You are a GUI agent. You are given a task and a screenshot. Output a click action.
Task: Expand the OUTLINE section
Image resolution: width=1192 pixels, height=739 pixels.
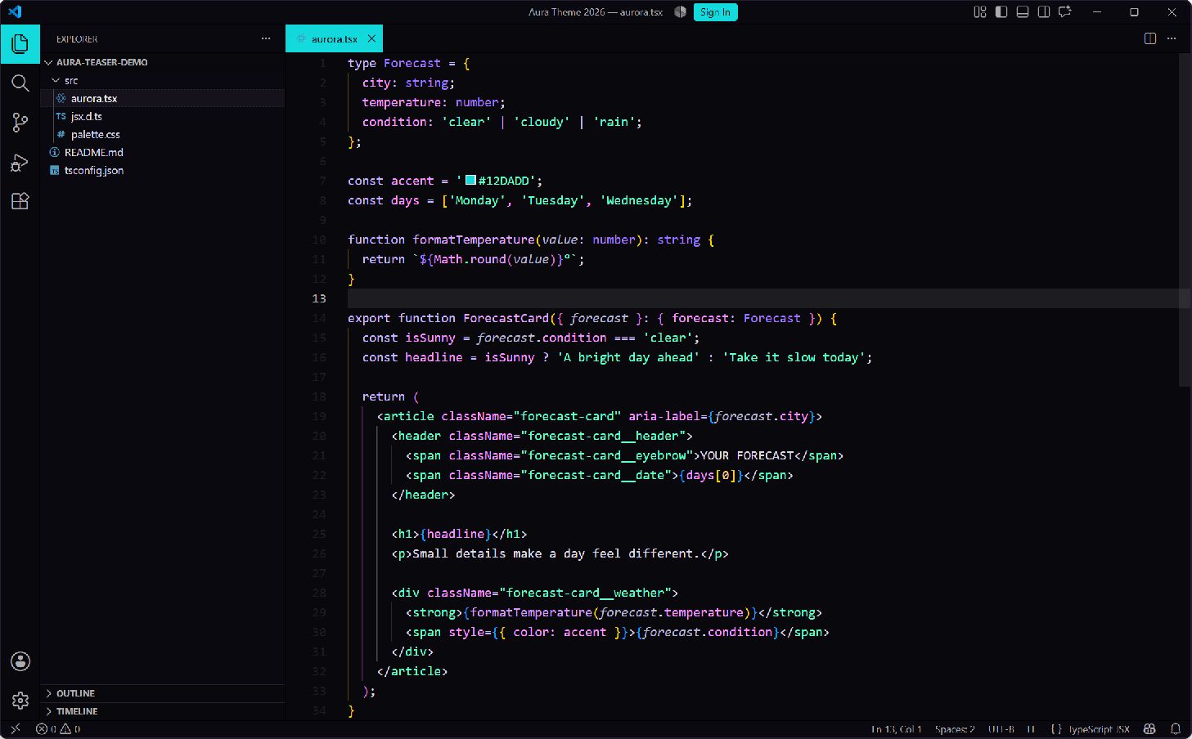(163, 693)
